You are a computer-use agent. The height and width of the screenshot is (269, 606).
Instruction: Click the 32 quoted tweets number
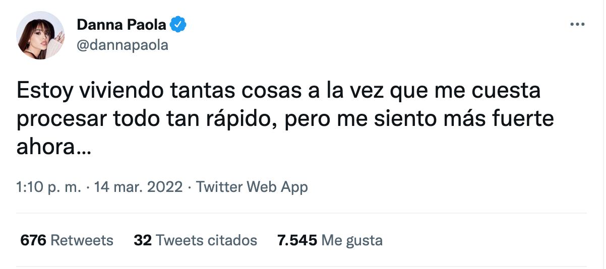[x=143, y=240]
